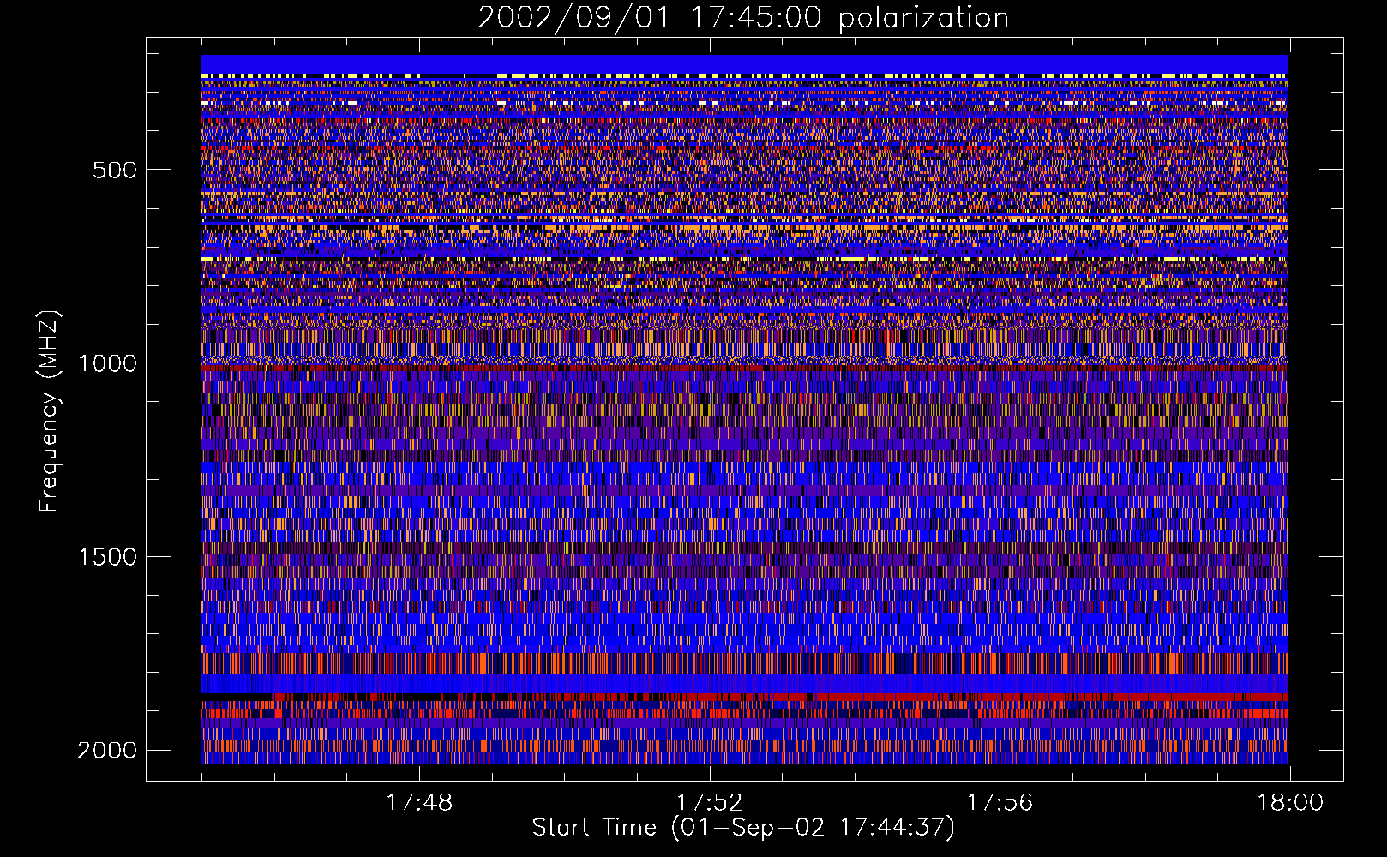Click the "Frequency (MHZ)" axis label

tap(49, 411)
